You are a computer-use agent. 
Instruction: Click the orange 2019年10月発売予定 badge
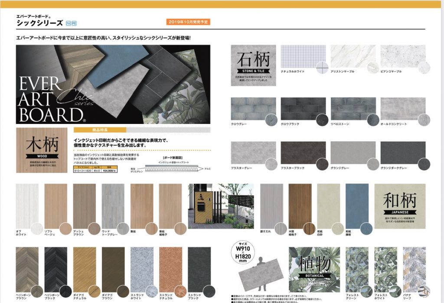[188, 22]
